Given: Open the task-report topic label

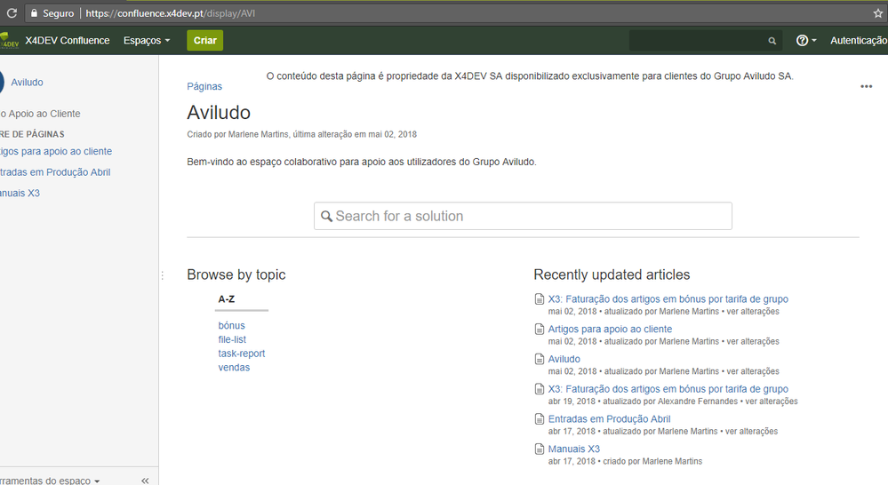Looking at the screenshot, I should click(x=242, y=354).
